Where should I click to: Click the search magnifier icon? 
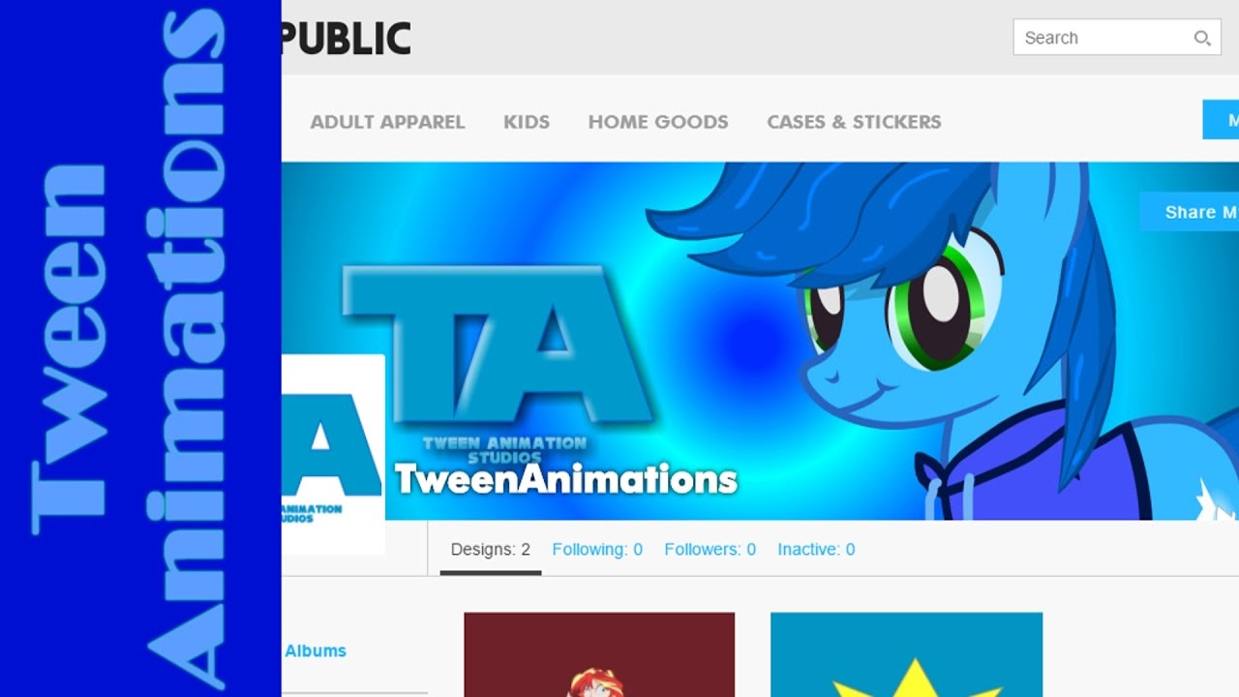1201,39
